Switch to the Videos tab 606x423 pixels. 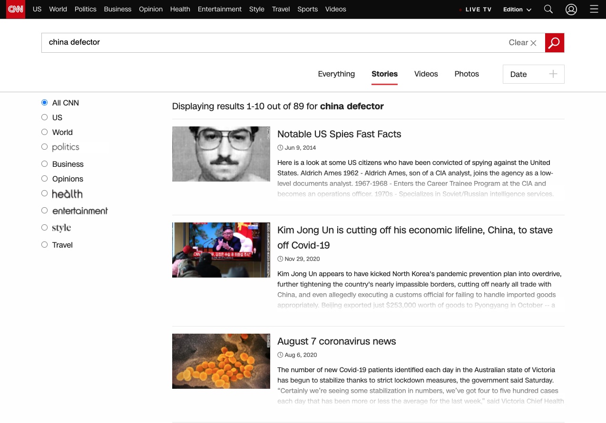point(426,74)
